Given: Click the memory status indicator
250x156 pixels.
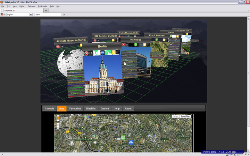Looking at the screenshot, I should 222,151.
